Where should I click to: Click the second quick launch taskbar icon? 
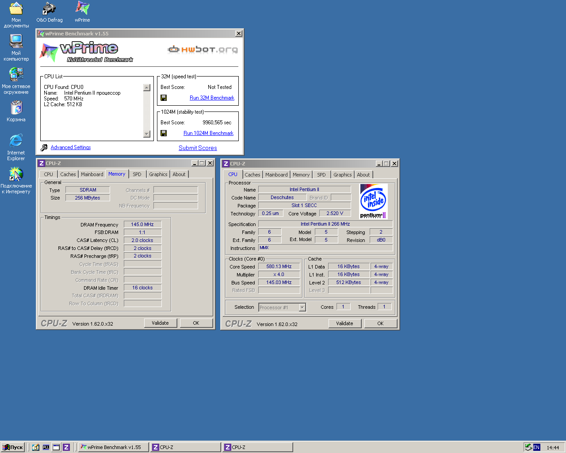46,447
